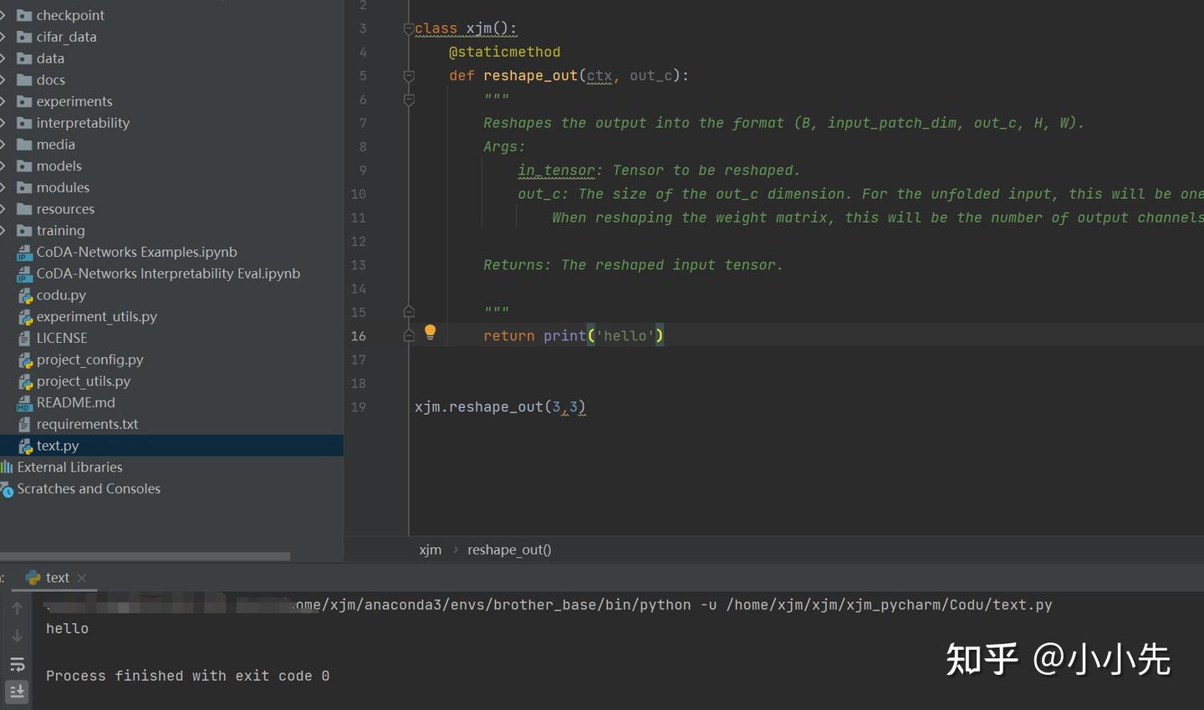Toggle soft-wrap icon in run console
Viewport: 1204px width, 710px height.
[x=17, y=665]
